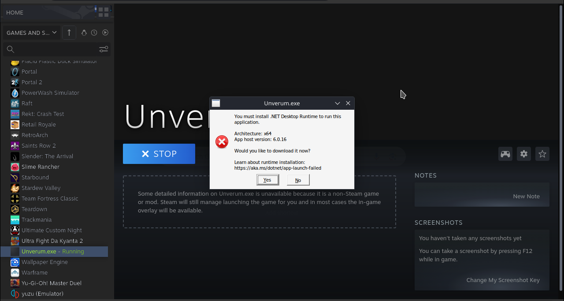Select 'Stardew Valley' entry text
This screenshot has height=301, width=564.
click(x=41, y=188)
